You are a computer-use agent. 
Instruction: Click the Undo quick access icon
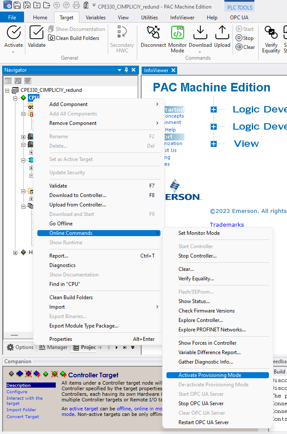click(56, 5)
